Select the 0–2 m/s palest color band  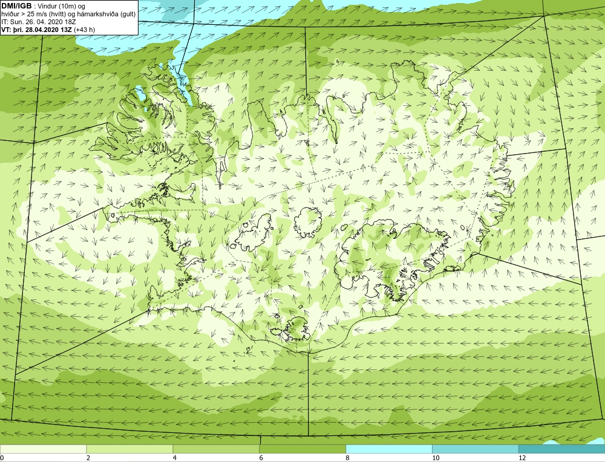[x=43, y=449]
